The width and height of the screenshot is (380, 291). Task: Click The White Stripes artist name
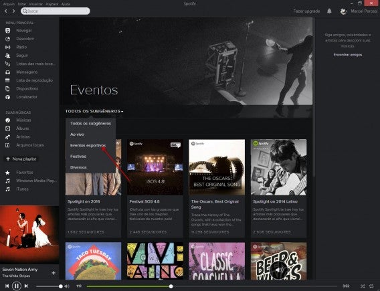point(16,276)
